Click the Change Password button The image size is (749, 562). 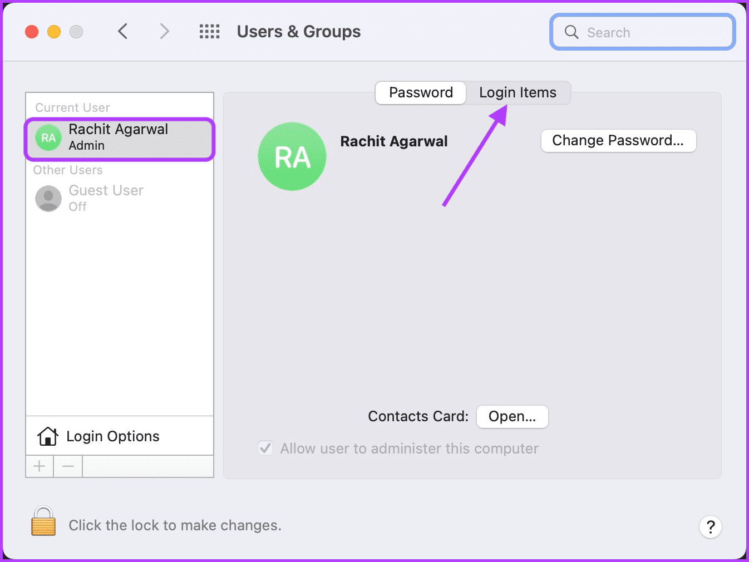click(x=618, y=140)
